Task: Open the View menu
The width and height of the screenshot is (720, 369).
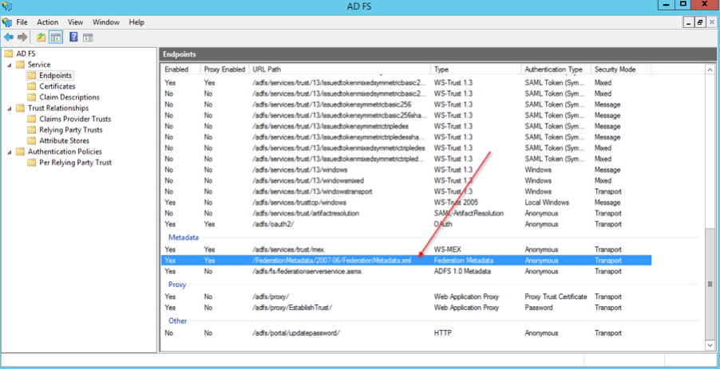Action: [75, 22]
